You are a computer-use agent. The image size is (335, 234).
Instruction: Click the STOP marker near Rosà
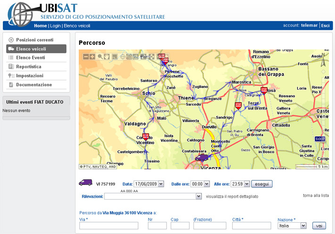(x=264, y=91)
